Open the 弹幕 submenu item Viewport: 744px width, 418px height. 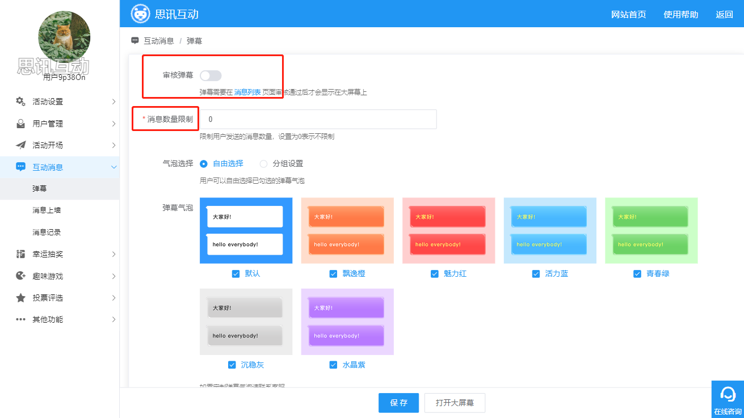(60, 189)
